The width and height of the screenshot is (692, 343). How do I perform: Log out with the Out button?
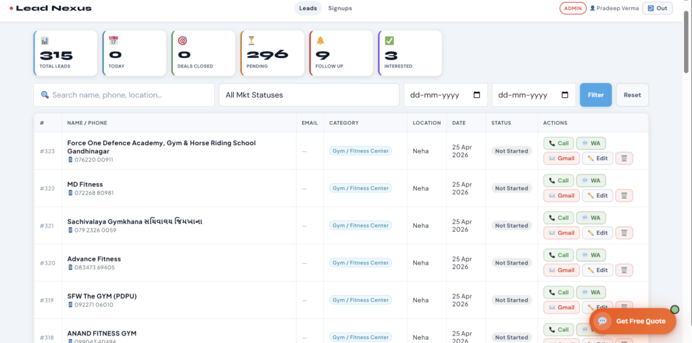(x=657, y=8)
